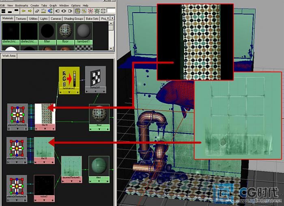The image size is (284, 206).
Task: Expand file15 node center dropdown arrow
Action: pyautogui.click(x=44, y=162)
